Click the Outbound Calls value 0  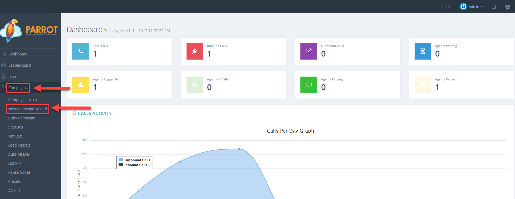point(324,54)
